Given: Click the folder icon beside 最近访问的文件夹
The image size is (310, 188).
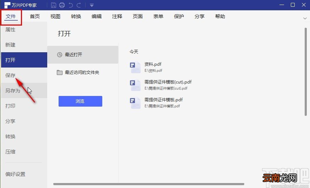Looking at the screenshot, I should (x=60, y=72).
